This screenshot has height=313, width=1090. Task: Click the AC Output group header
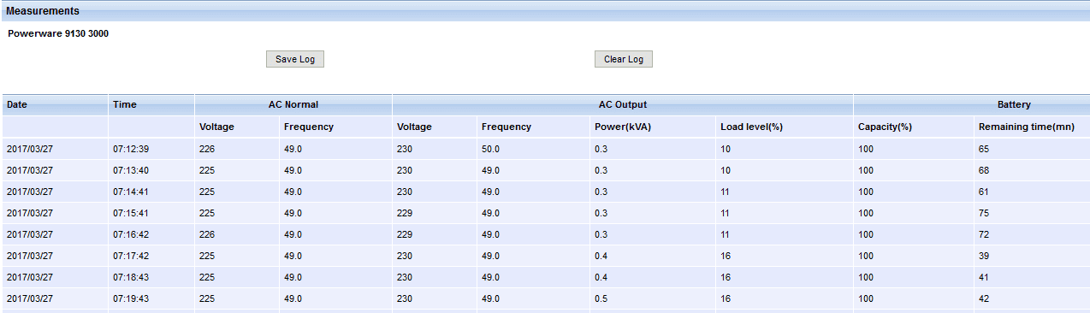click(x=623, y=104)
